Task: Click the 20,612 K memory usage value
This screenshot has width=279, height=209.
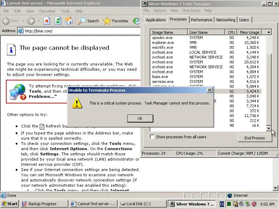Action: pos(251,62)
